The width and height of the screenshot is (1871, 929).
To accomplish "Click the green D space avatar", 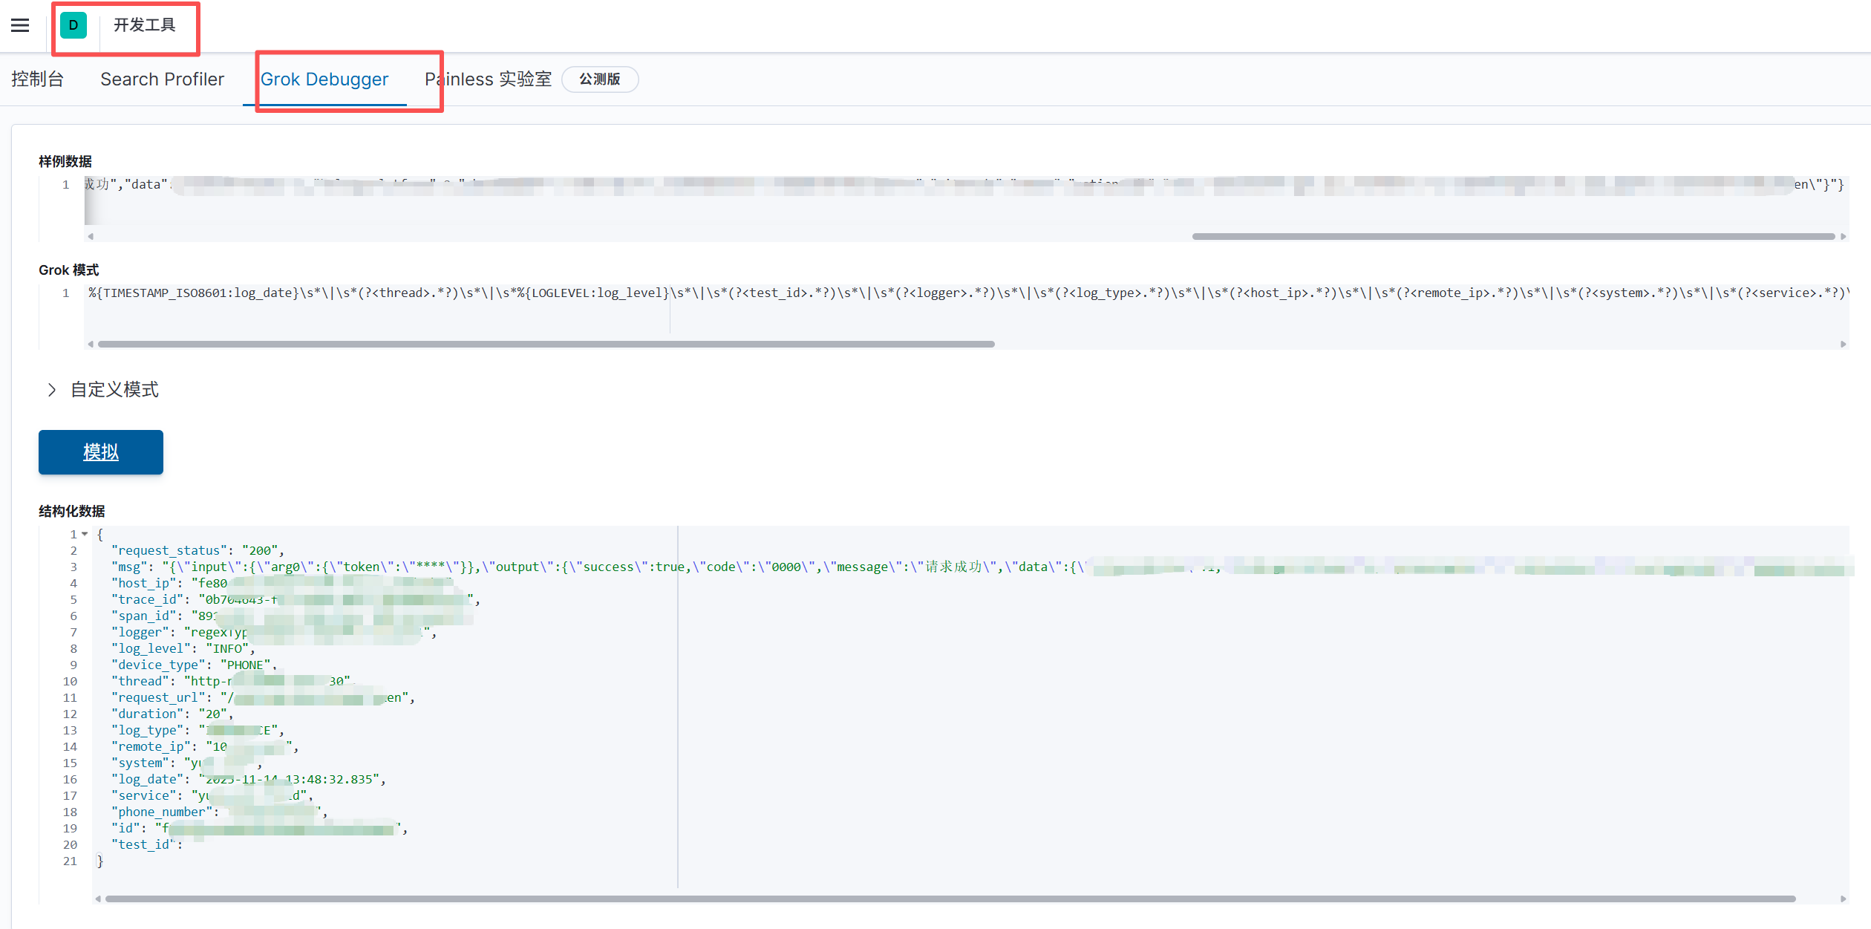I will 74,25.
